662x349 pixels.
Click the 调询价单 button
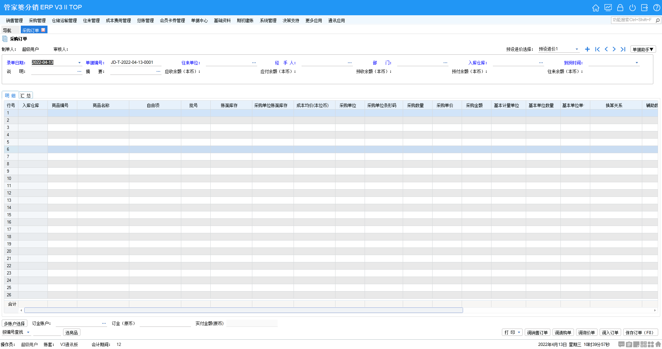click(x=586, y=332)
